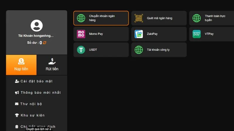Click the balance refresh icon
234x131 pixels.
tap(44, 43)
